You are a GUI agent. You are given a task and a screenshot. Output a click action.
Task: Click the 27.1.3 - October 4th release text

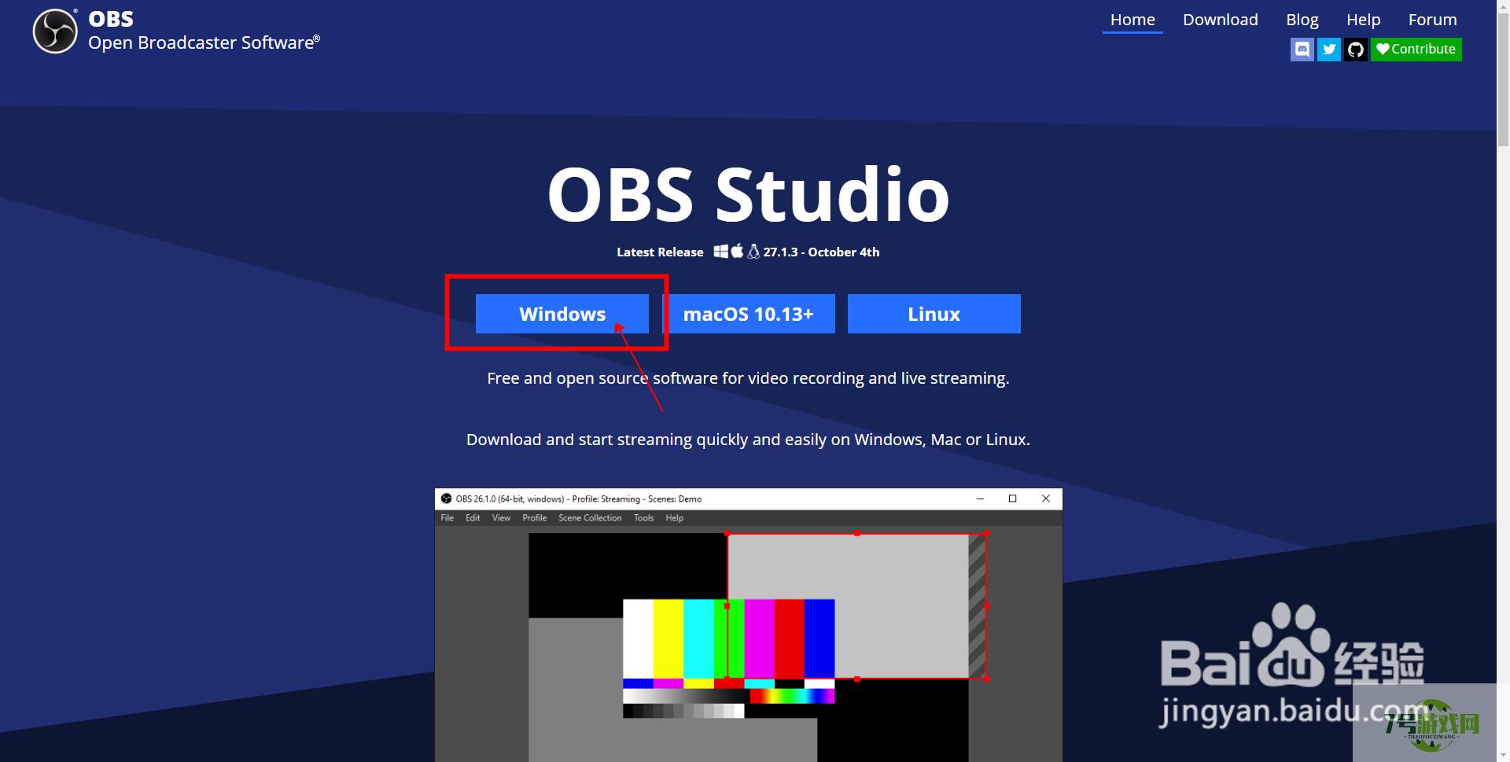pos(821,252)
